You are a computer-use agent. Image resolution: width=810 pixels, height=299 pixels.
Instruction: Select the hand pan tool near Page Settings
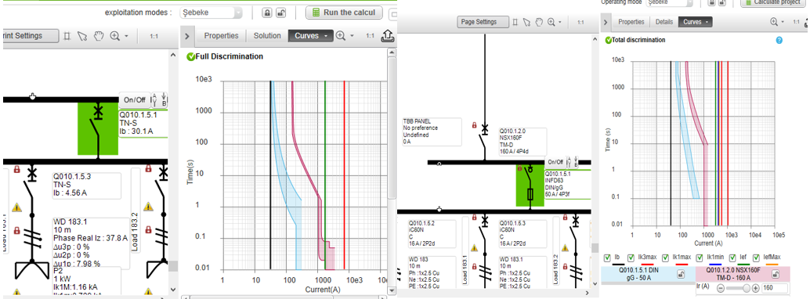click(539, 22)
